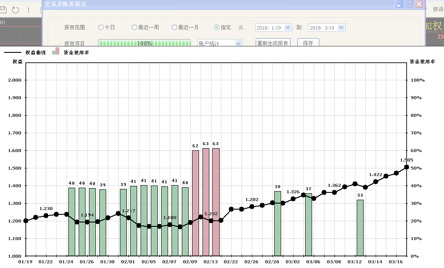Click the equity value label 1.326

click(x=293, y=192)
